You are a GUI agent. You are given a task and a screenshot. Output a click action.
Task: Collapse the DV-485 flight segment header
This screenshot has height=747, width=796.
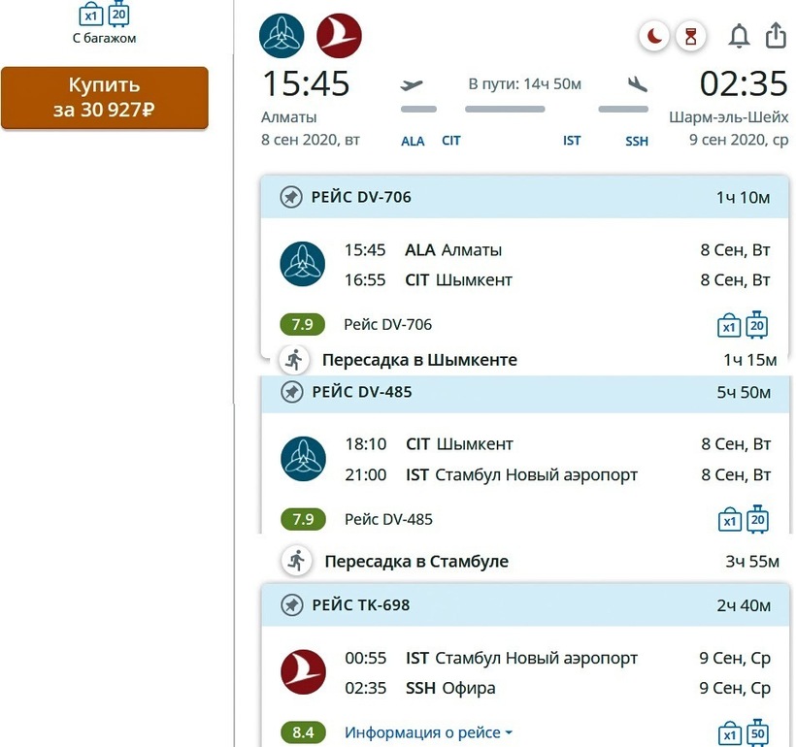(524, 392)
